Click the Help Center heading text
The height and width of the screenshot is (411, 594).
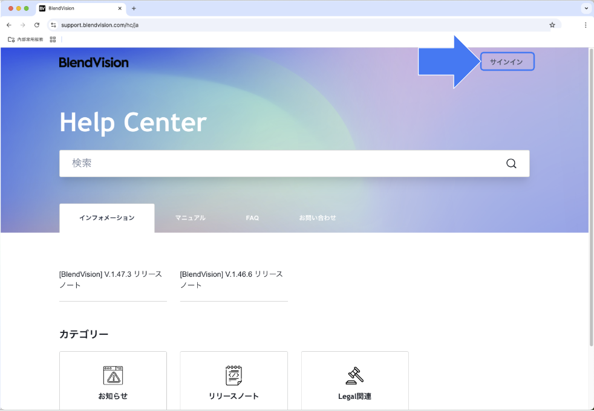[133, 123]
